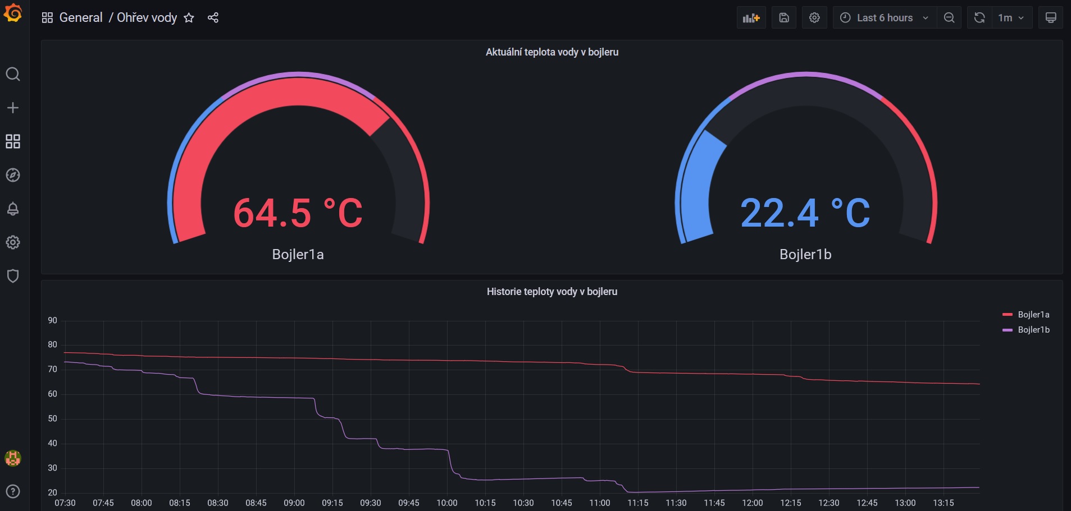Image resolution: width=1071 pixels, height=511 pixels.
Task: Go to General folder breadcrumb
Action: tap(81, 18)
